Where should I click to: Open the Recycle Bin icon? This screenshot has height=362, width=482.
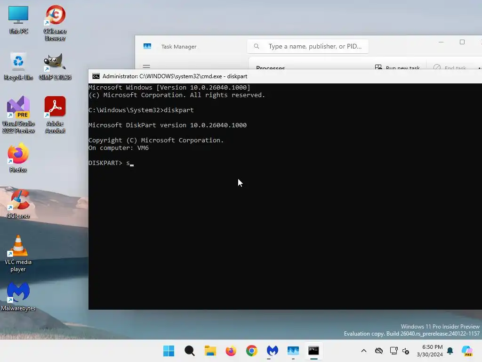(x=18, y=66)
